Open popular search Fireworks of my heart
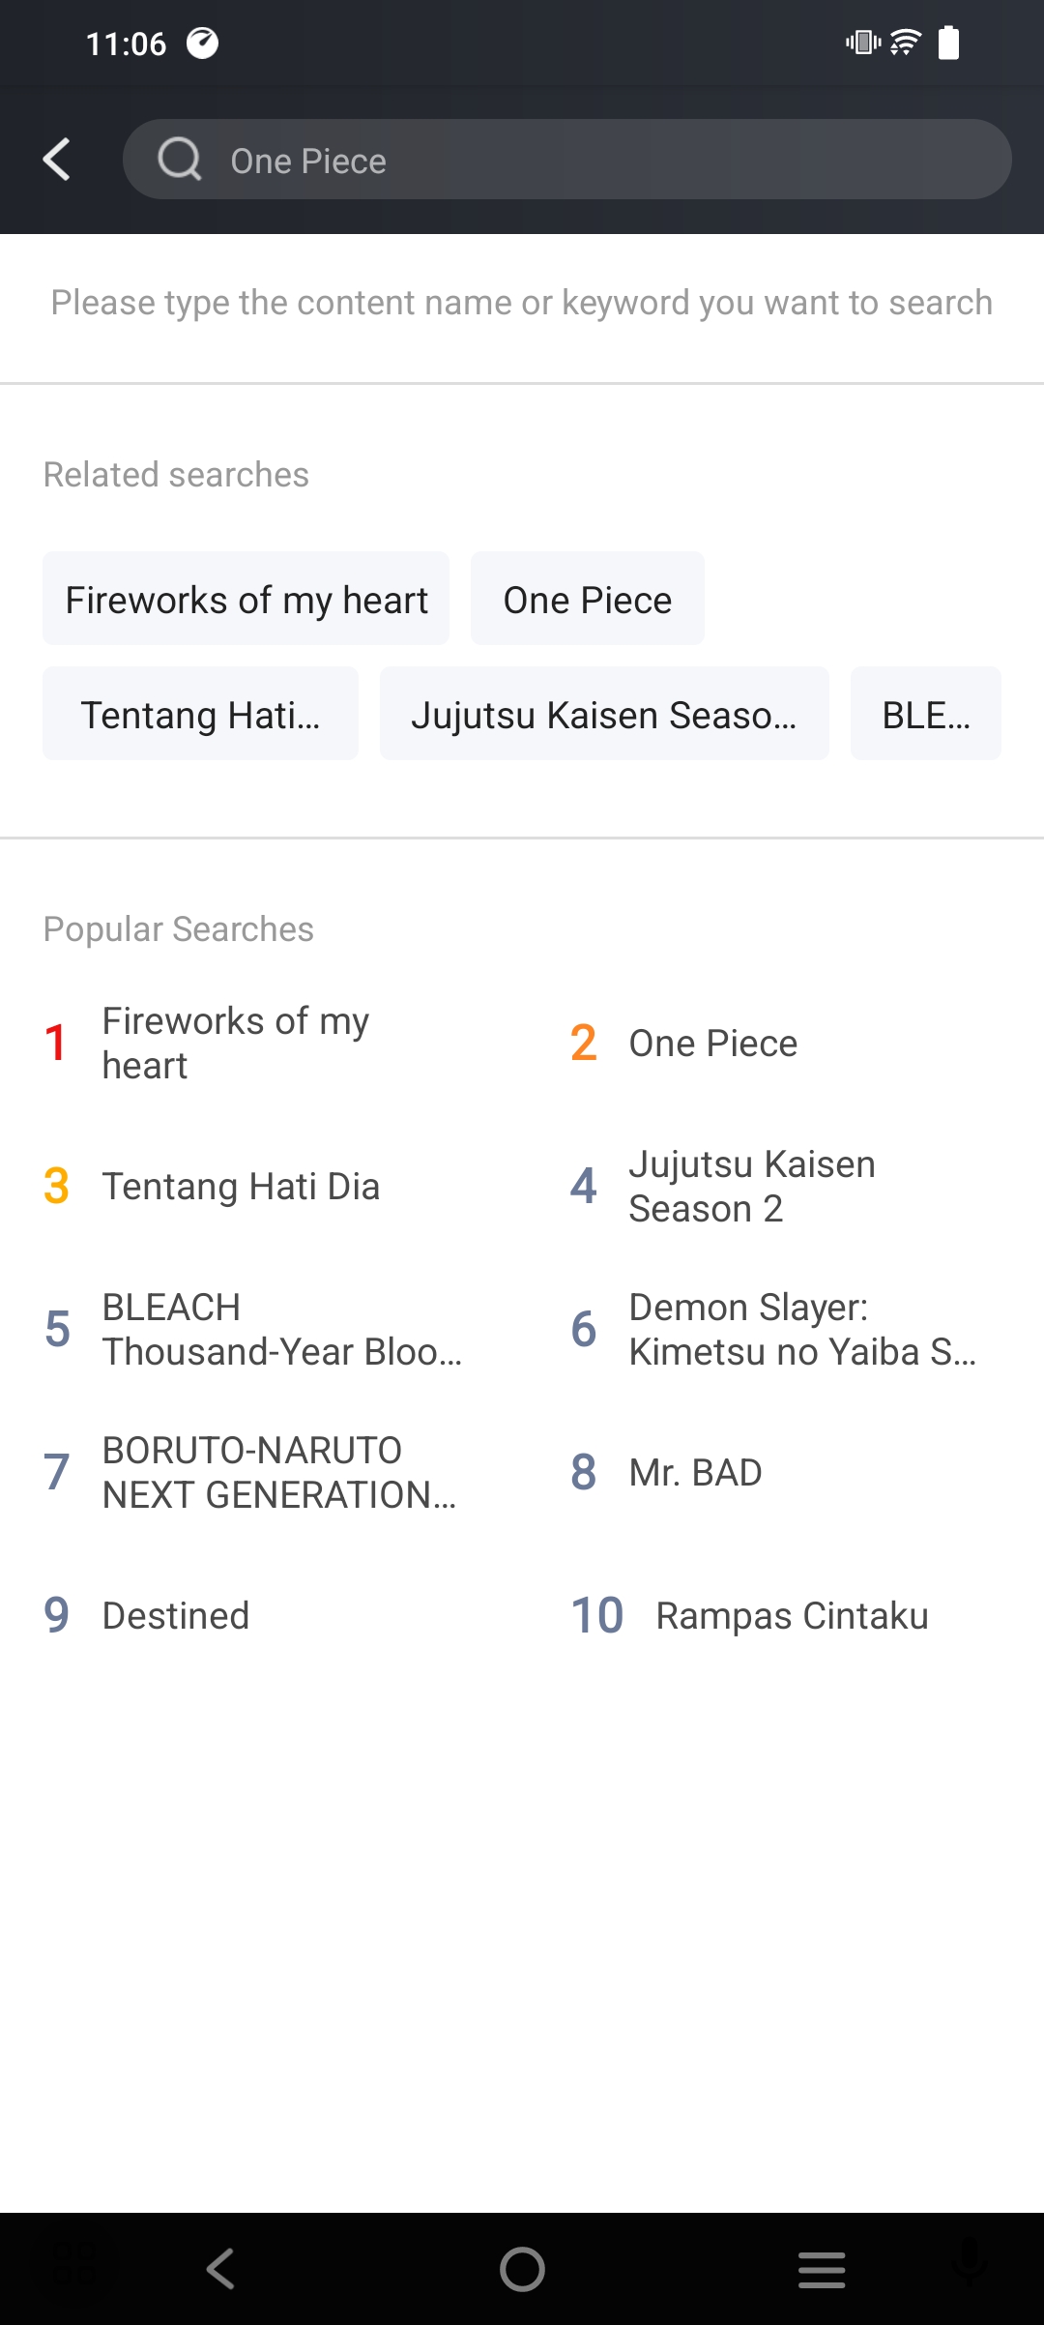 [x=236, y=1044]
